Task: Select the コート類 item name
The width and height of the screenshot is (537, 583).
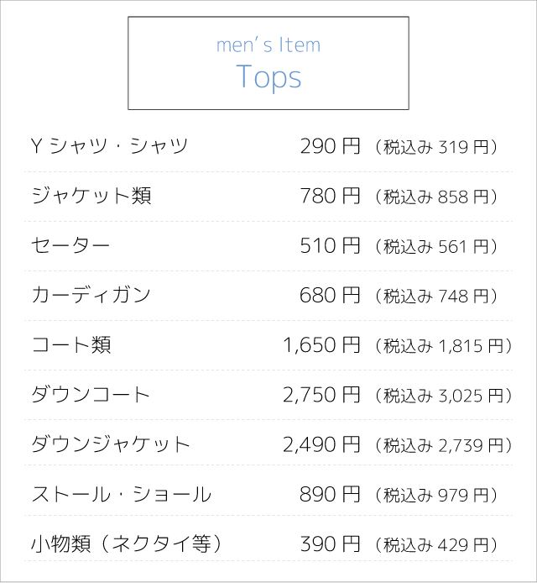Action: (x=70, y=344)
